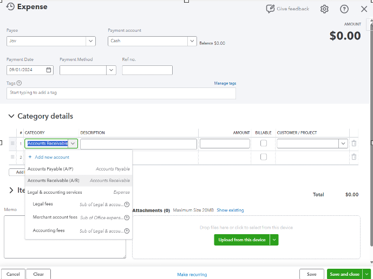Choose Add new account in the list

78,157
